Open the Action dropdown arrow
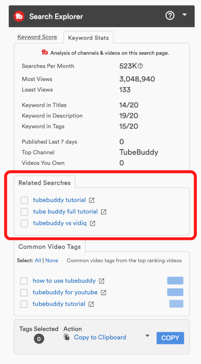This screenshot has height=364, width=201. click(147, 336)
